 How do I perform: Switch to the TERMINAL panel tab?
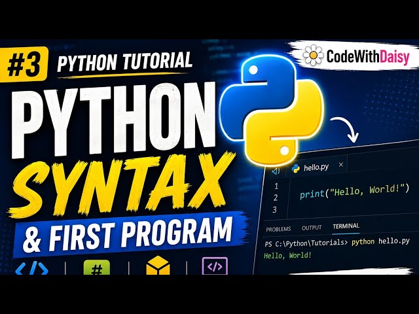point(346,226)
